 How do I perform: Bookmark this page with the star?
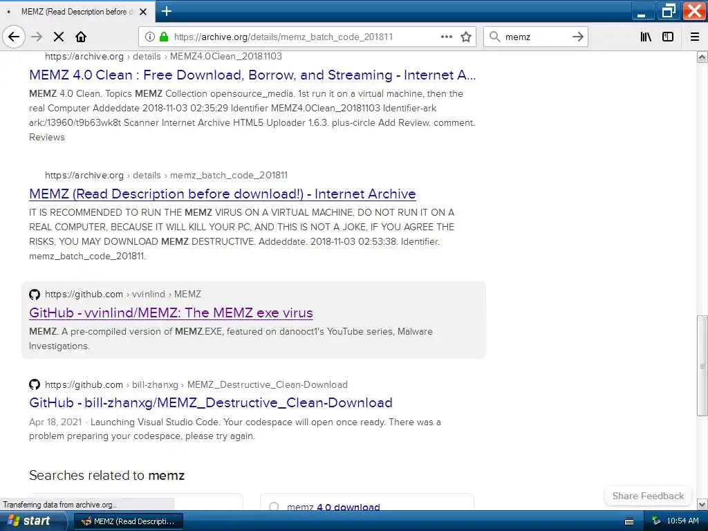(466, 37)
